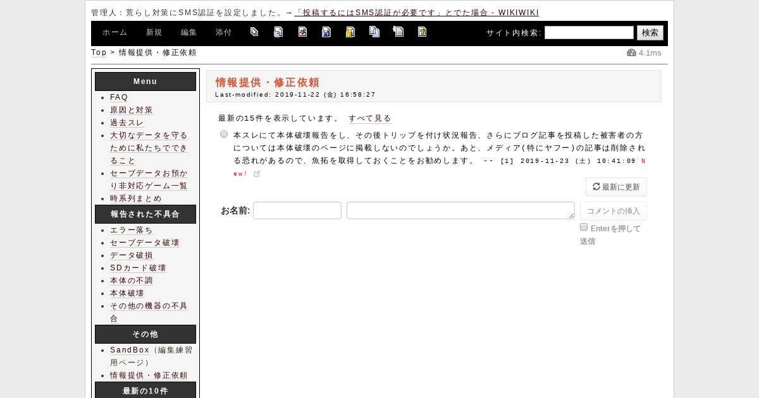Open the エラー落ち sidebar link

pyautogui.click(x=132, y=230)
